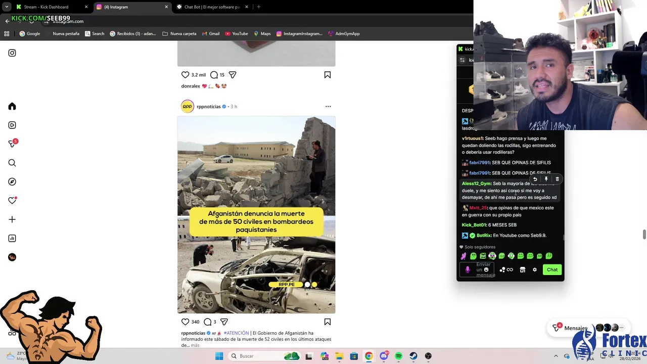Open Steam from the taskbar
The image size is (647, 364).
413,356
